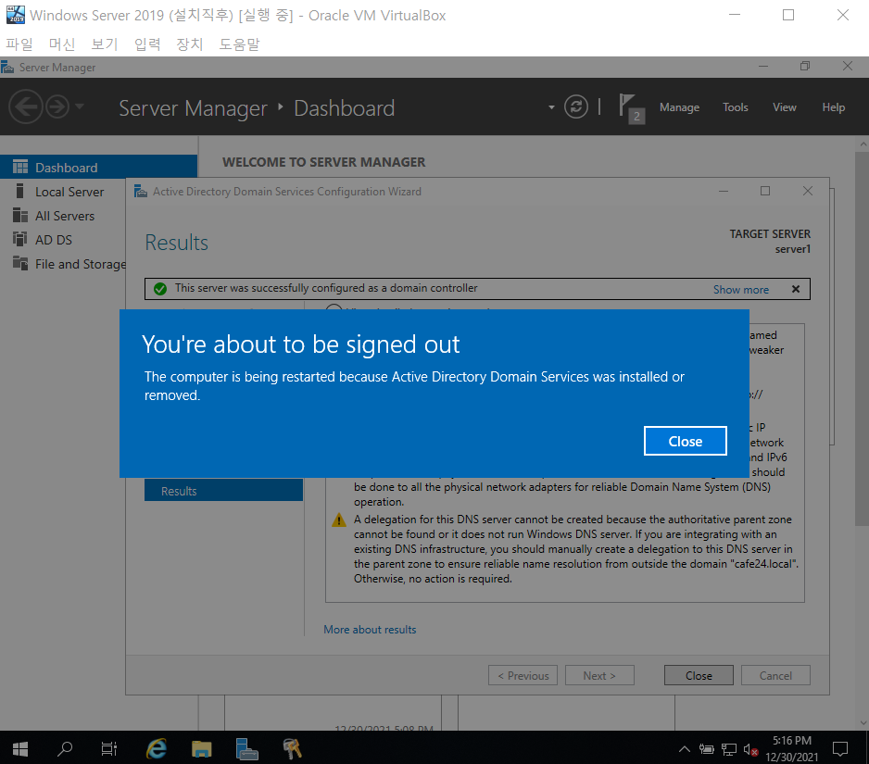Image resolution: width=869 pixels, height=764 pixels.
Task: Click Show more link in status banner
Action: (740, 289)
